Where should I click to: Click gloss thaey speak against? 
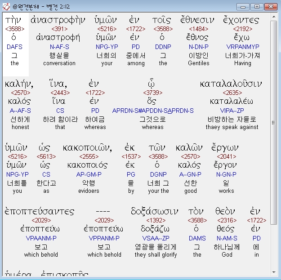click(232, 127)
